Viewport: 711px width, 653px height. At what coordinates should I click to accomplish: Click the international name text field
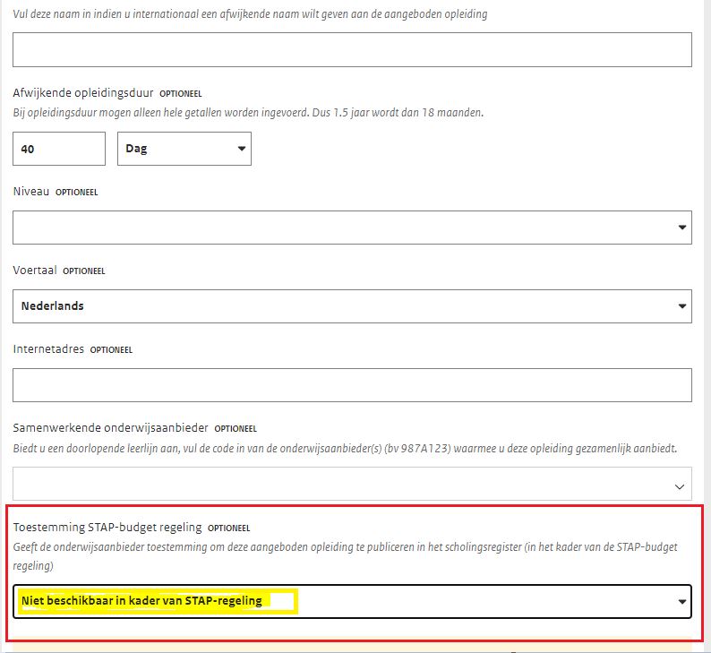[x=352, y=49]
